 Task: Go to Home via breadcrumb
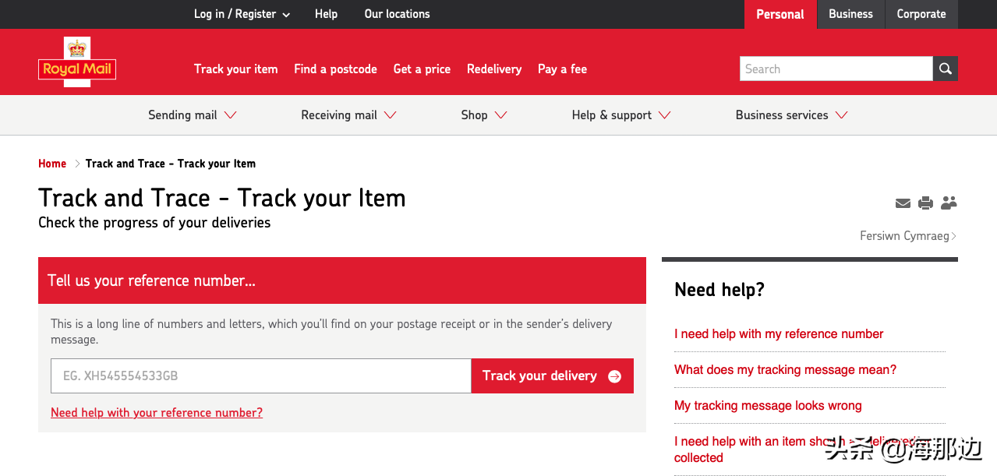point(52,164)
